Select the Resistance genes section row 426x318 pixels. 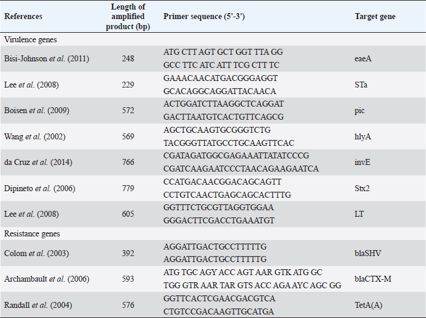(x=32, y=234)
